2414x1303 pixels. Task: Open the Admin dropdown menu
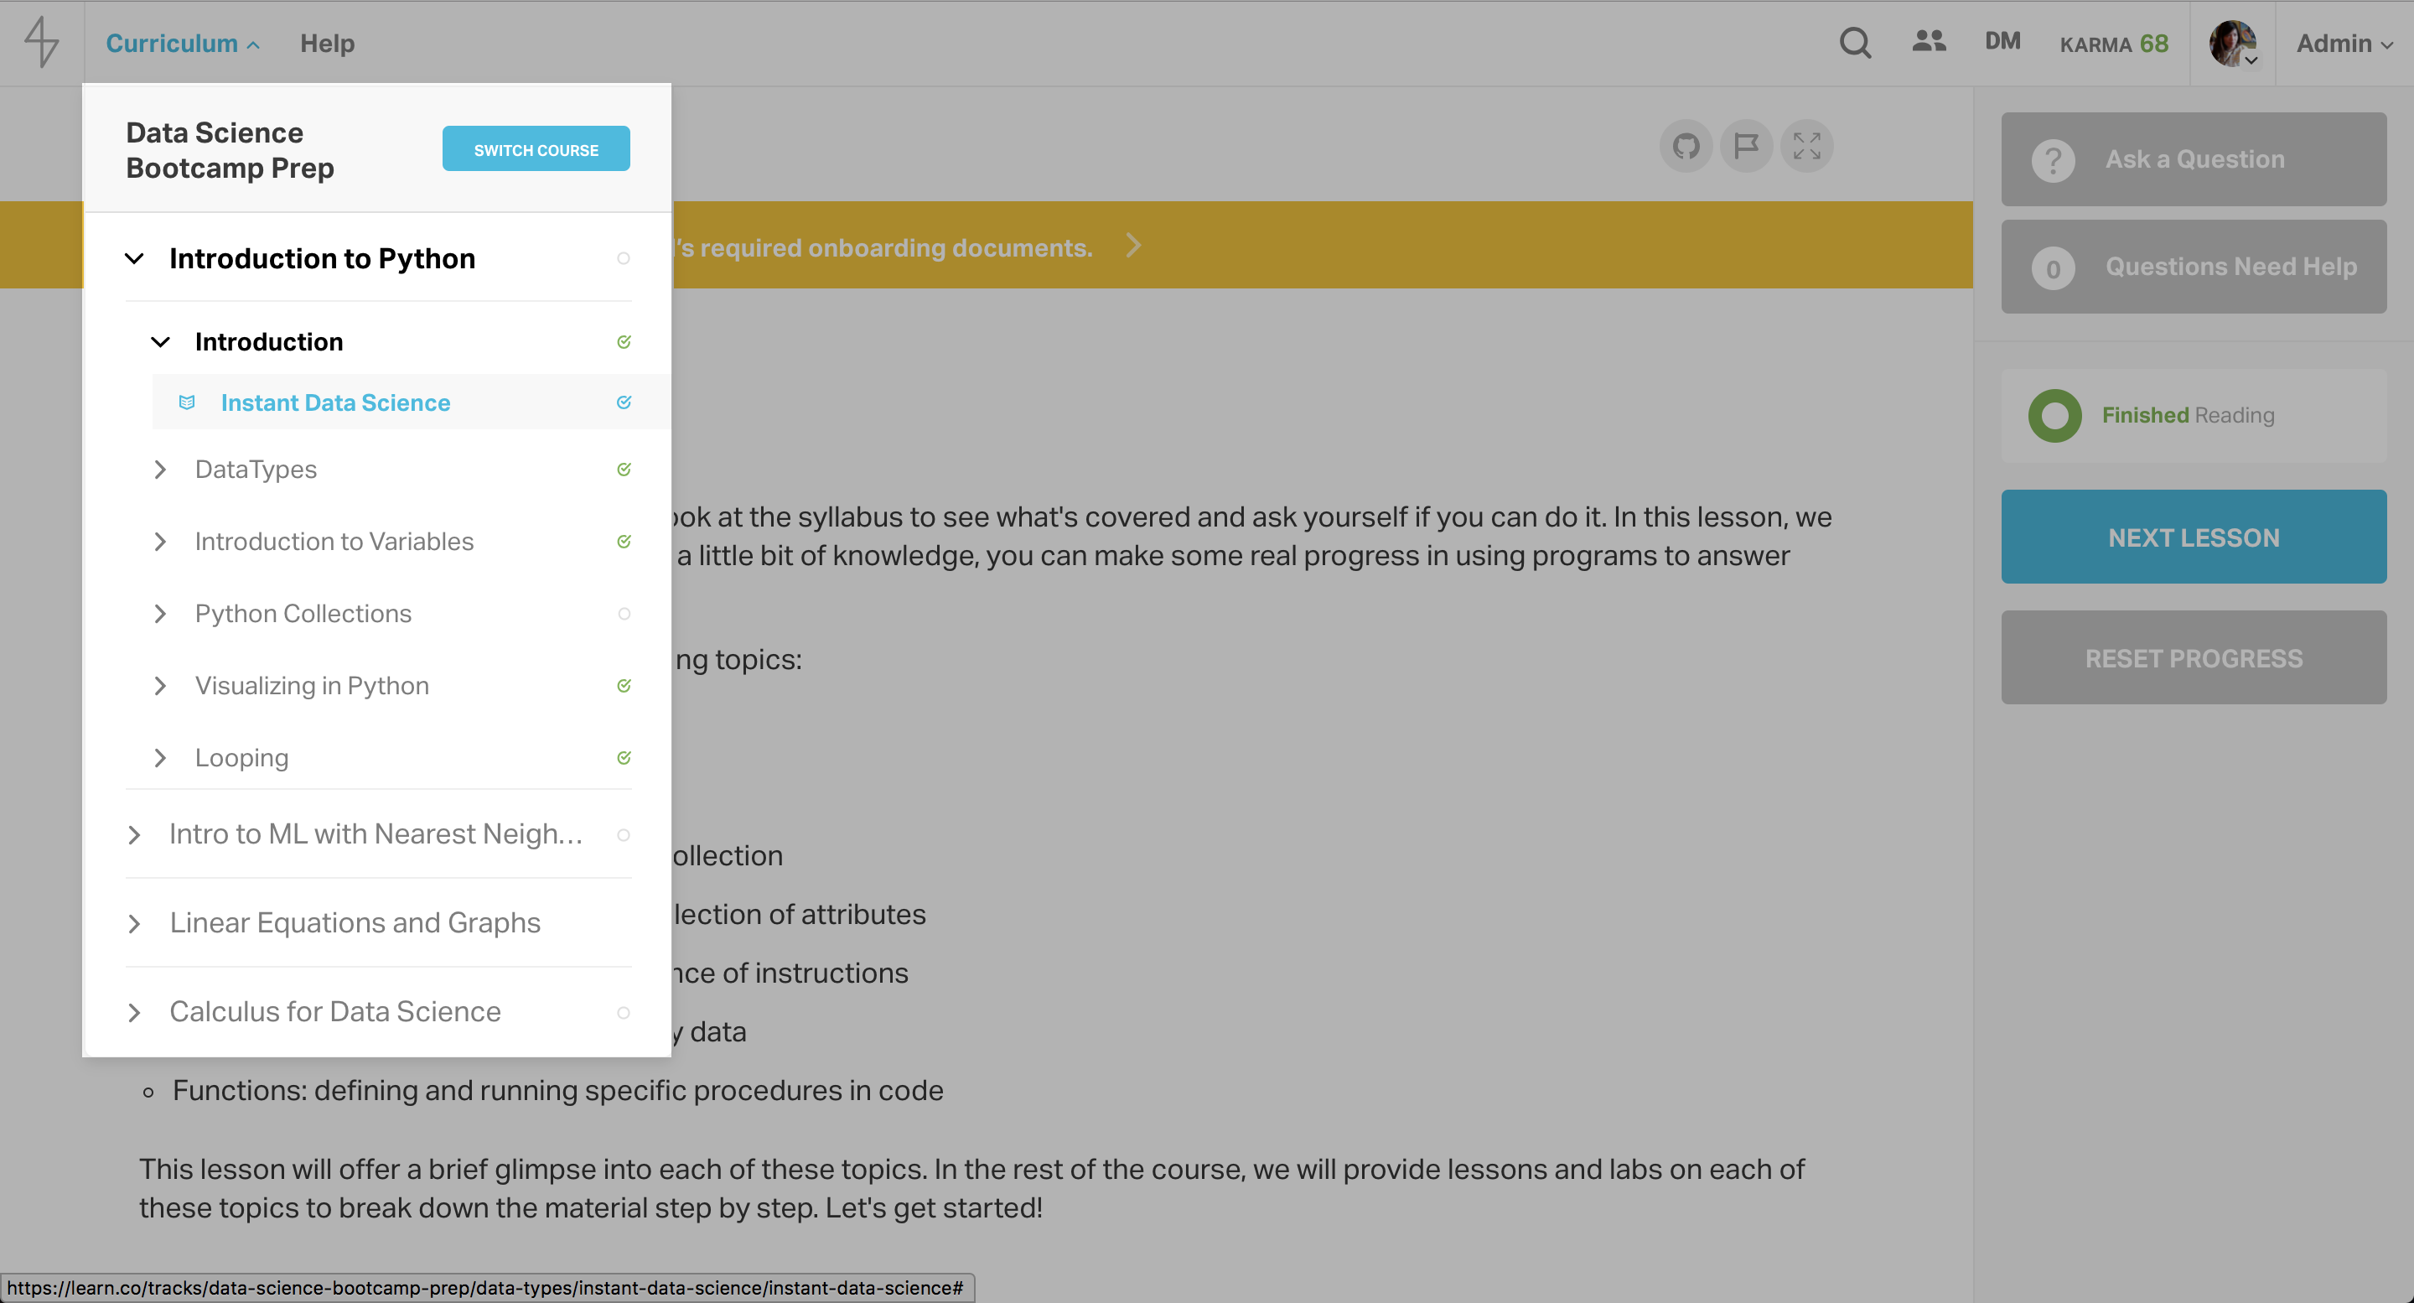2344,43
